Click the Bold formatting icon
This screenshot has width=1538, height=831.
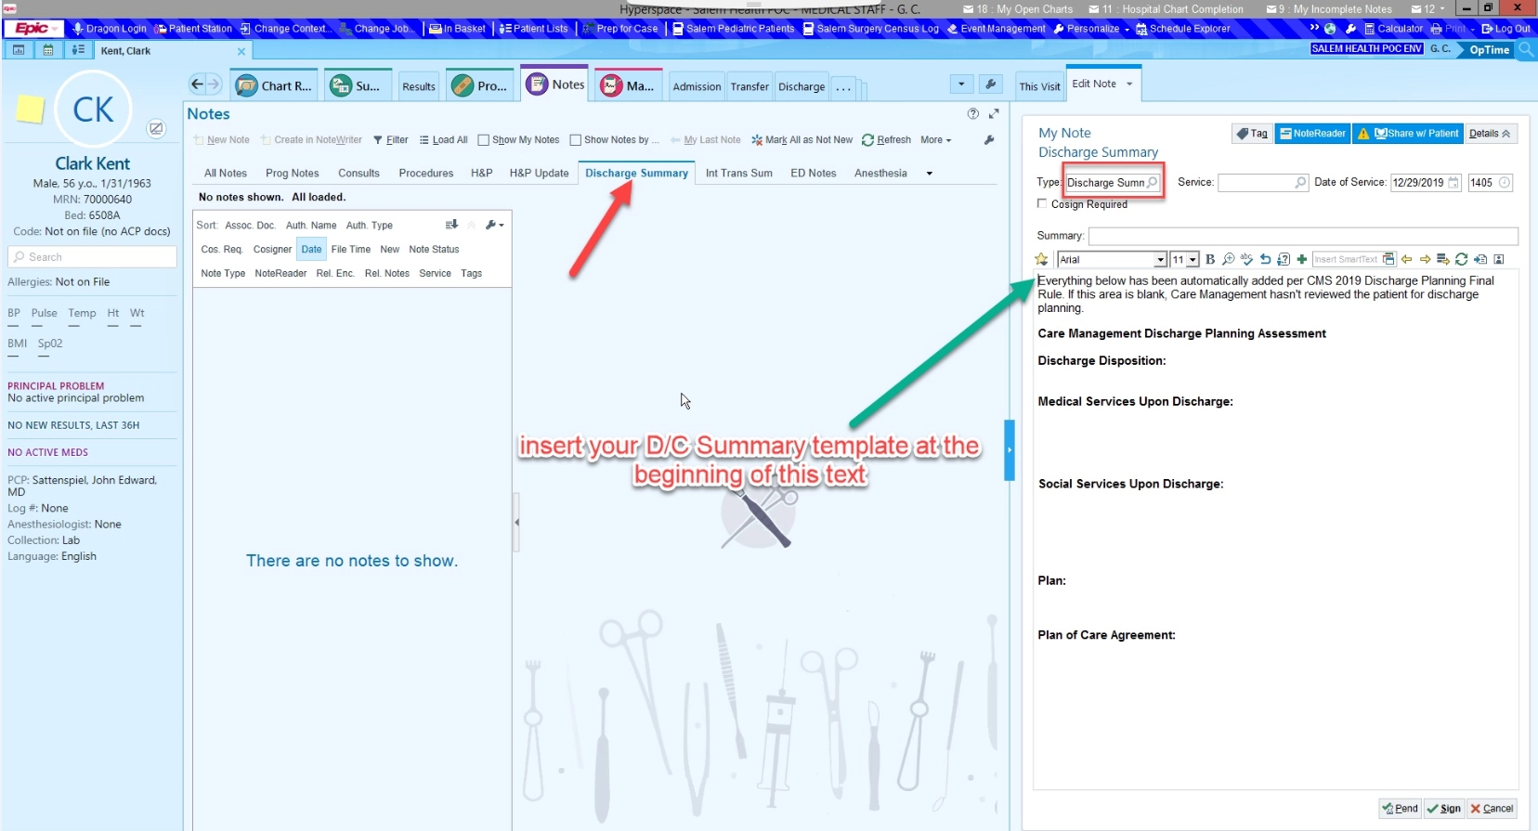1210,260
